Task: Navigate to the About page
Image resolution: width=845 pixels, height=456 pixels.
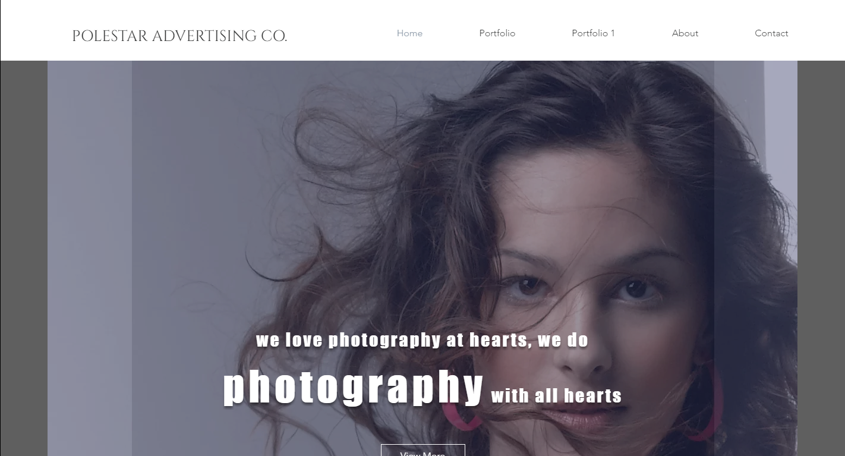Action: [685, 33]
